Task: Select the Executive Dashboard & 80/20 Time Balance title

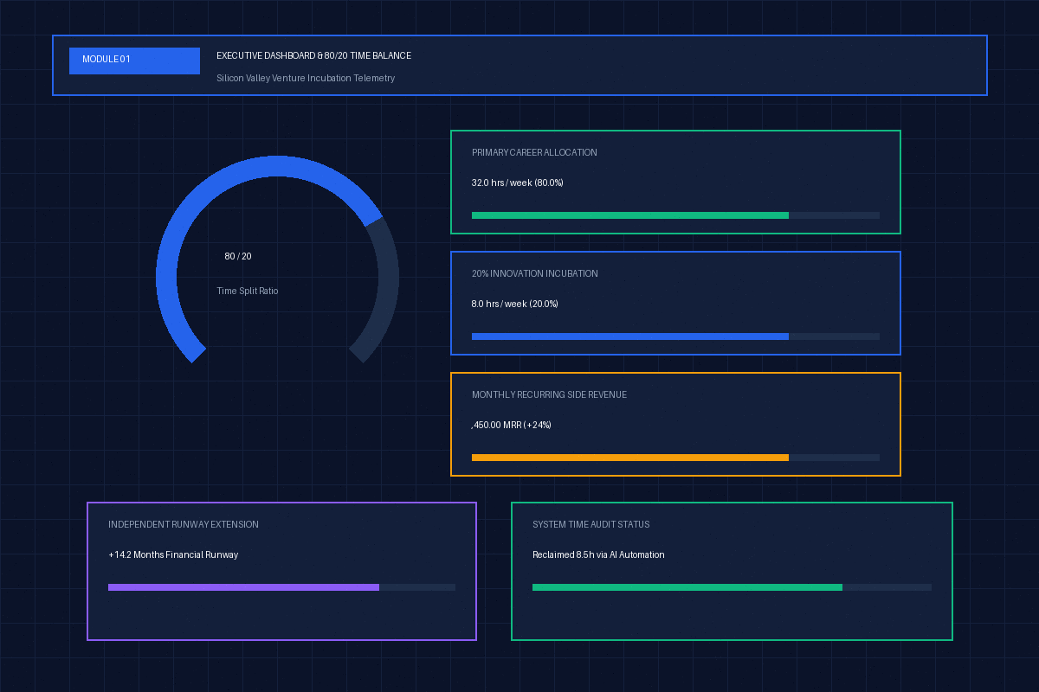Action: click(313, 55)
